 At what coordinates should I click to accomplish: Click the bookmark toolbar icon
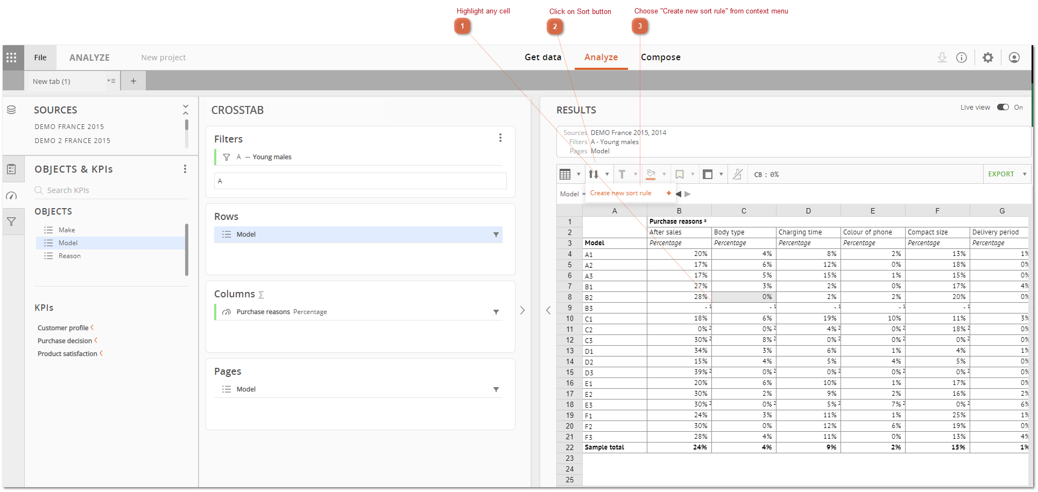[x=680, y=174]
